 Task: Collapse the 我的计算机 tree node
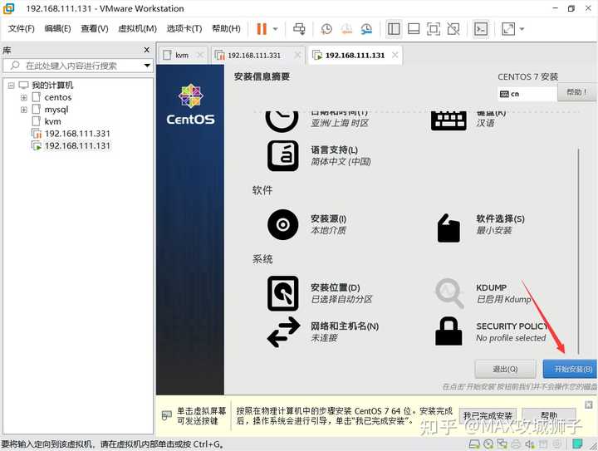coord(11,86)
